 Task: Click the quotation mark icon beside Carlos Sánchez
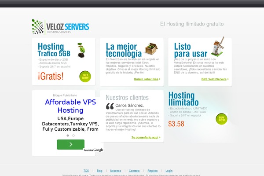110,106
